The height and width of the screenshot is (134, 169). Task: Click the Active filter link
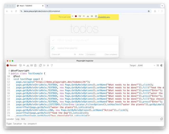click(x=81, y=54)
